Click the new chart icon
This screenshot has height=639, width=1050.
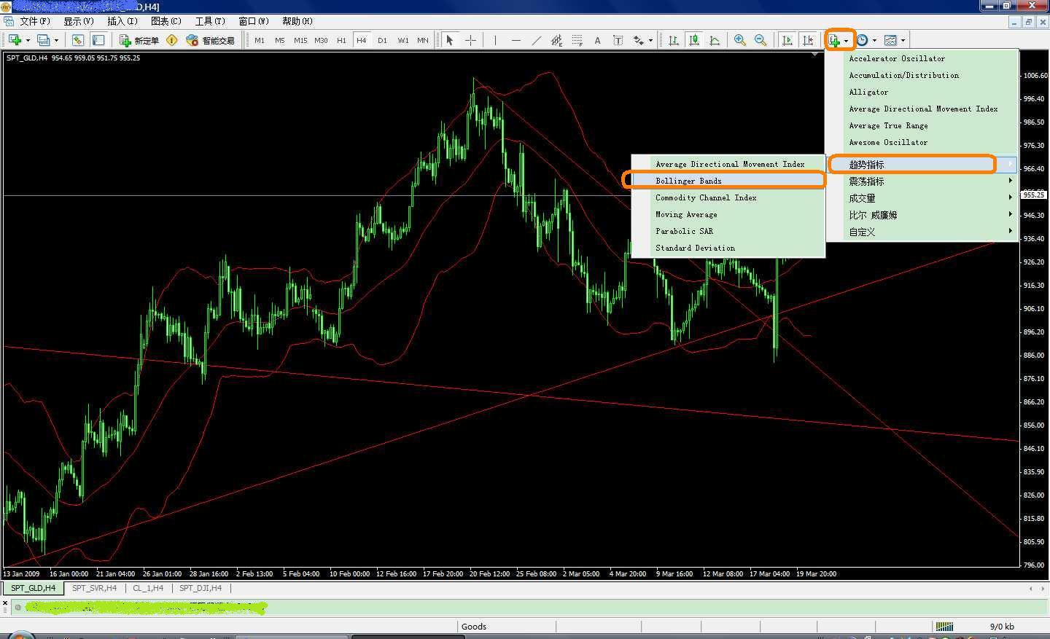15,40
